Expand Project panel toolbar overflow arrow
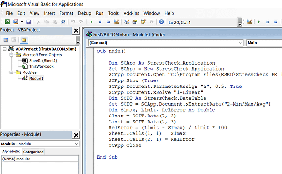This screenshot has width=282, height=174. [78, 40]
